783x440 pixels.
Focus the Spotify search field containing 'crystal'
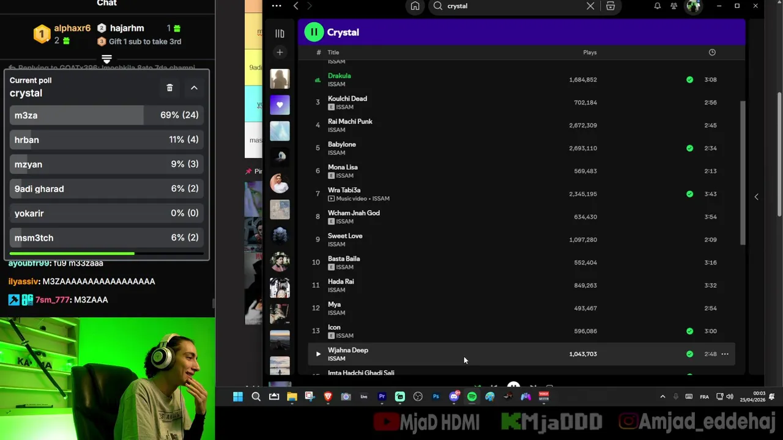point(514,6)
